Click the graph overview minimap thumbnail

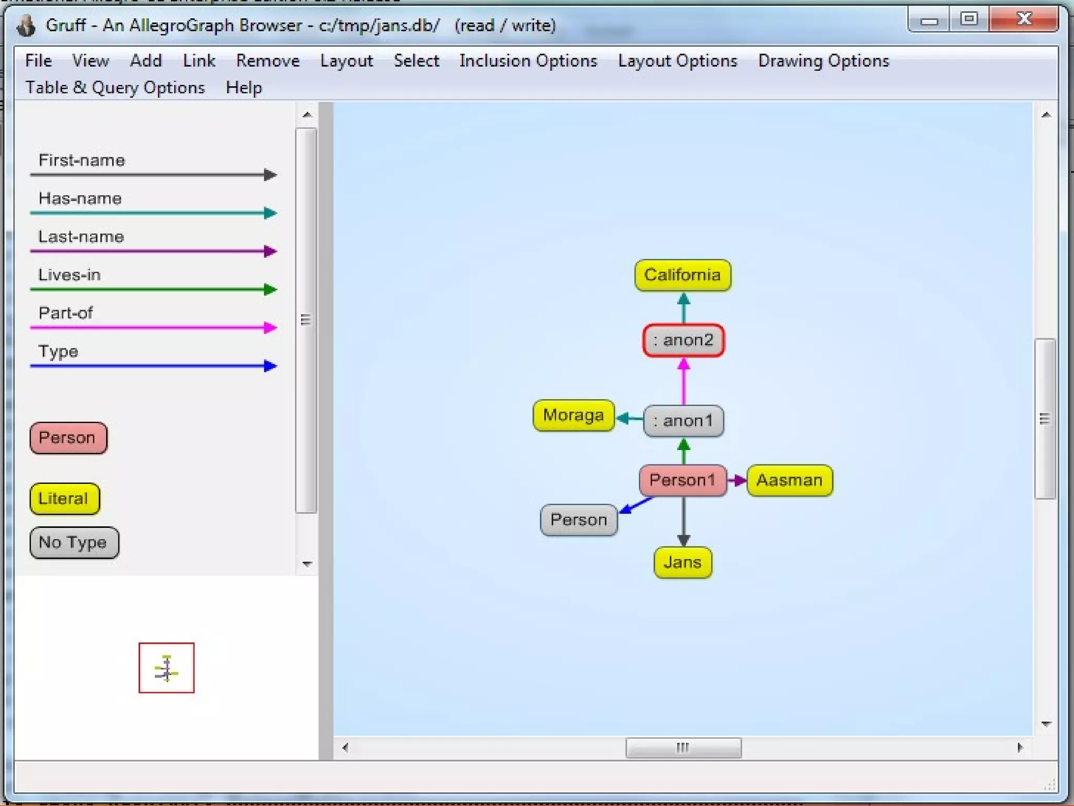[x=166, y=667]
